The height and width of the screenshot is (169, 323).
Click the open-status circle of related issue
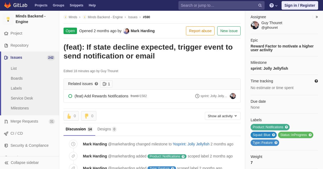click(70, 96)
